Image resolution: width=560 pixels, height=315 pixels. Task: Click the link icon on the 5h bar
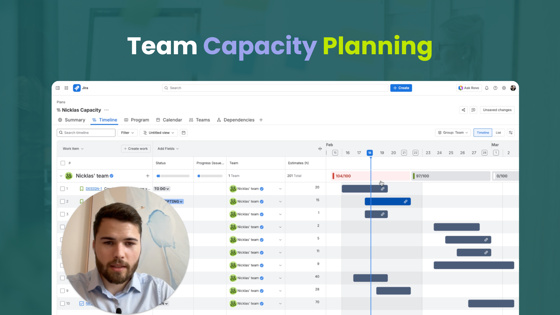486,240
